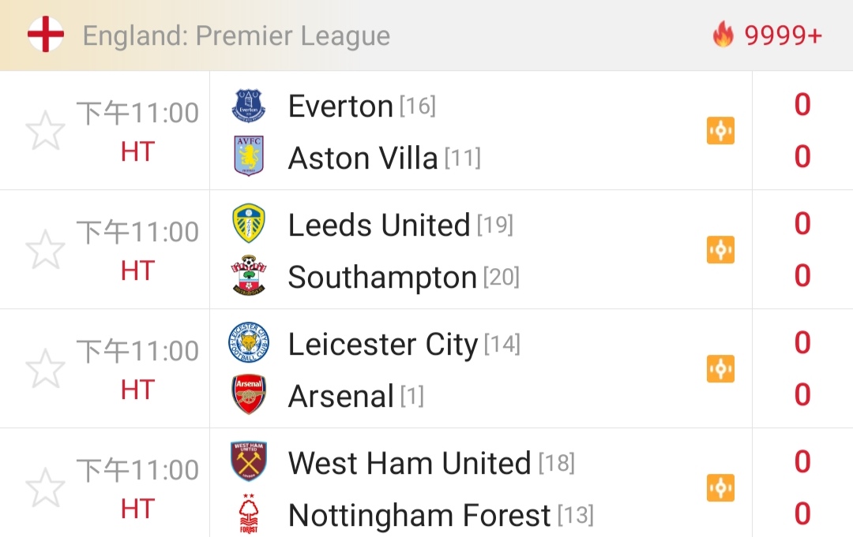This screenshot has width=853, height=537.
Task: Open lineup icon for Everton match
Action: (720, 131)
